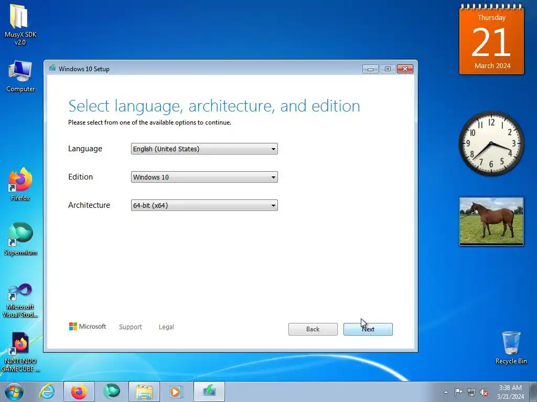Click the Back button
Viewport: 537px width, 402px height.
[x=313, y=329]
